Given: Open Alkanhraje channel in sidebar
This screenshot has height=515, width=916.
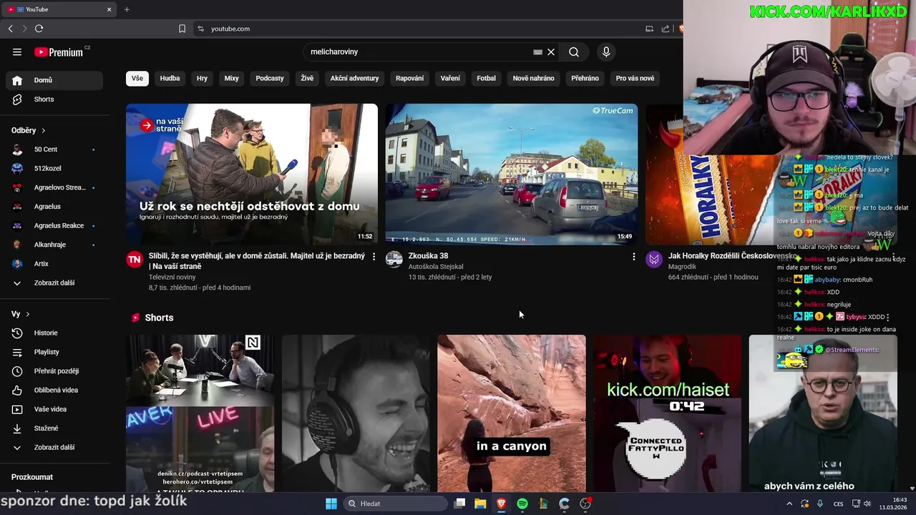Looking at the screenshot, I should point(54,245).
